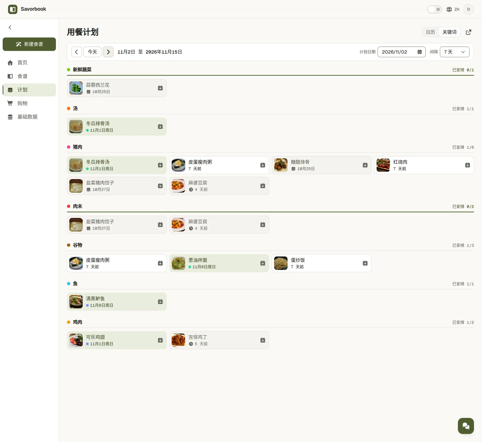Image resolution: width=482 pixels, height=442 pixels.
Task: Click the Savorbook logo icon
Action: (x=13, y=9)
